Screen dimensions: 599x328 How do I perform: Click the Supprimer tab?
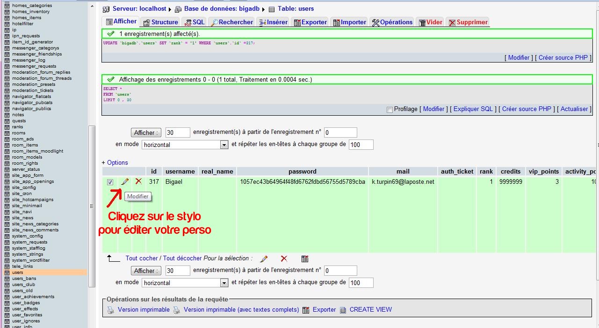(x=468, y=22)
